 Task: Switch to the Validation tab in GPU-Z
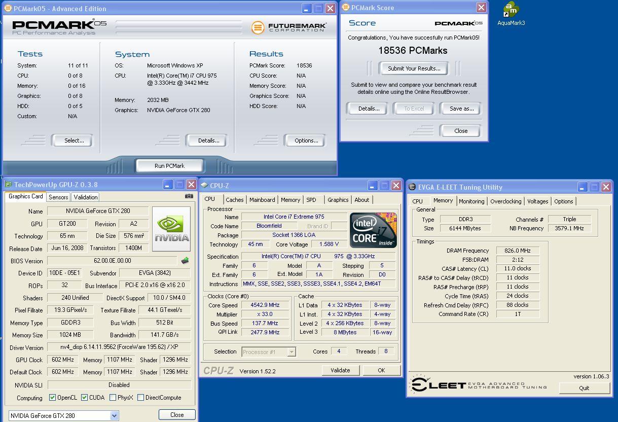coord(85,197)
